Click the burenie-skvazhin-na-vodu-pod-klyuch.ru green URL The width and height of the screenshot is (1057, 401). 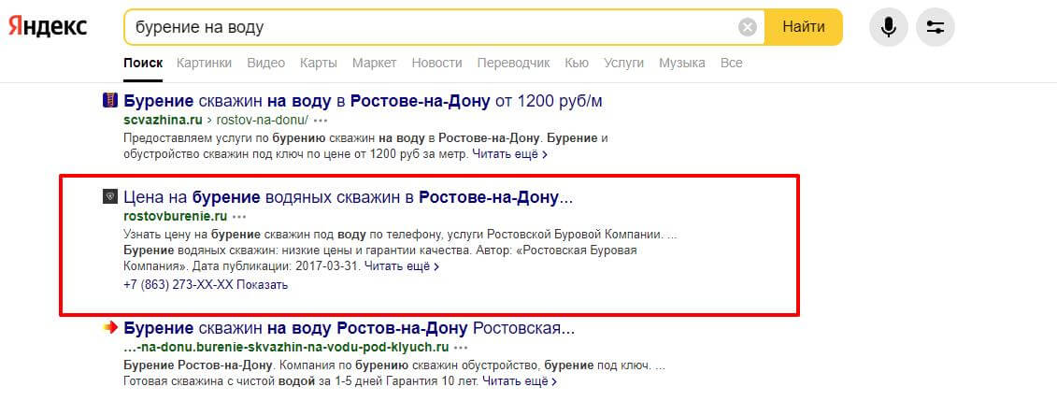(287, 348)
